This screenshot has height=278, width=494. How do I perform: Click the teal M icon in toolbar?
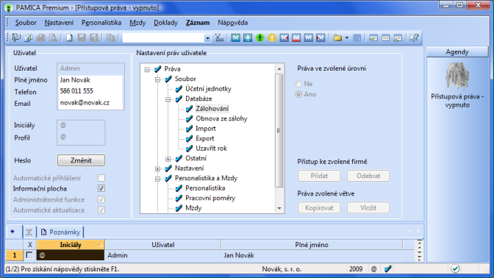click(235, 38)
